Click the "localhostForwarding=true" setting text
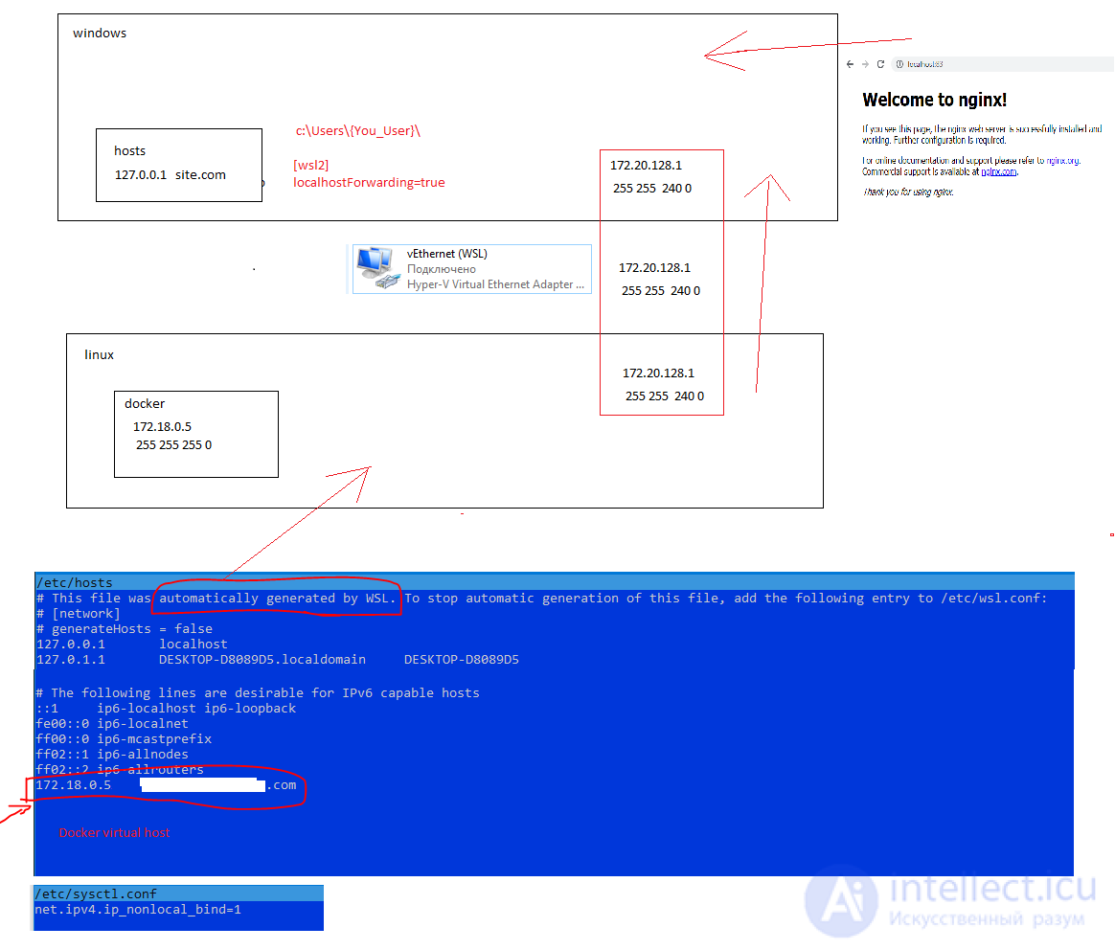Screen dimensions: 1115x950 pos(369,183)
